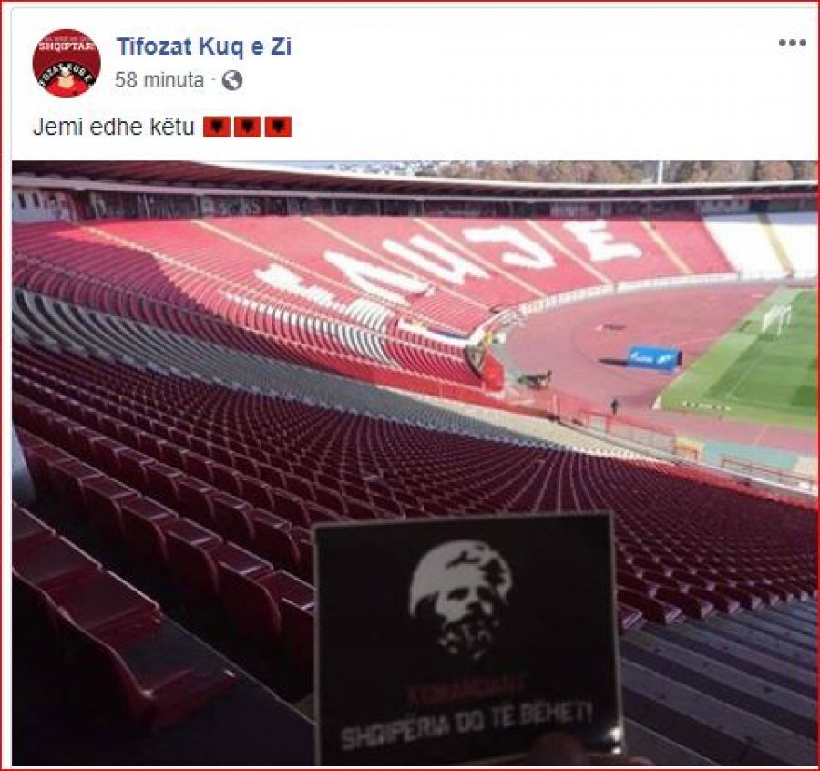Click the second Albanian flag emoji
Viewport: 820px width, 771px height.
coord(247,127)
